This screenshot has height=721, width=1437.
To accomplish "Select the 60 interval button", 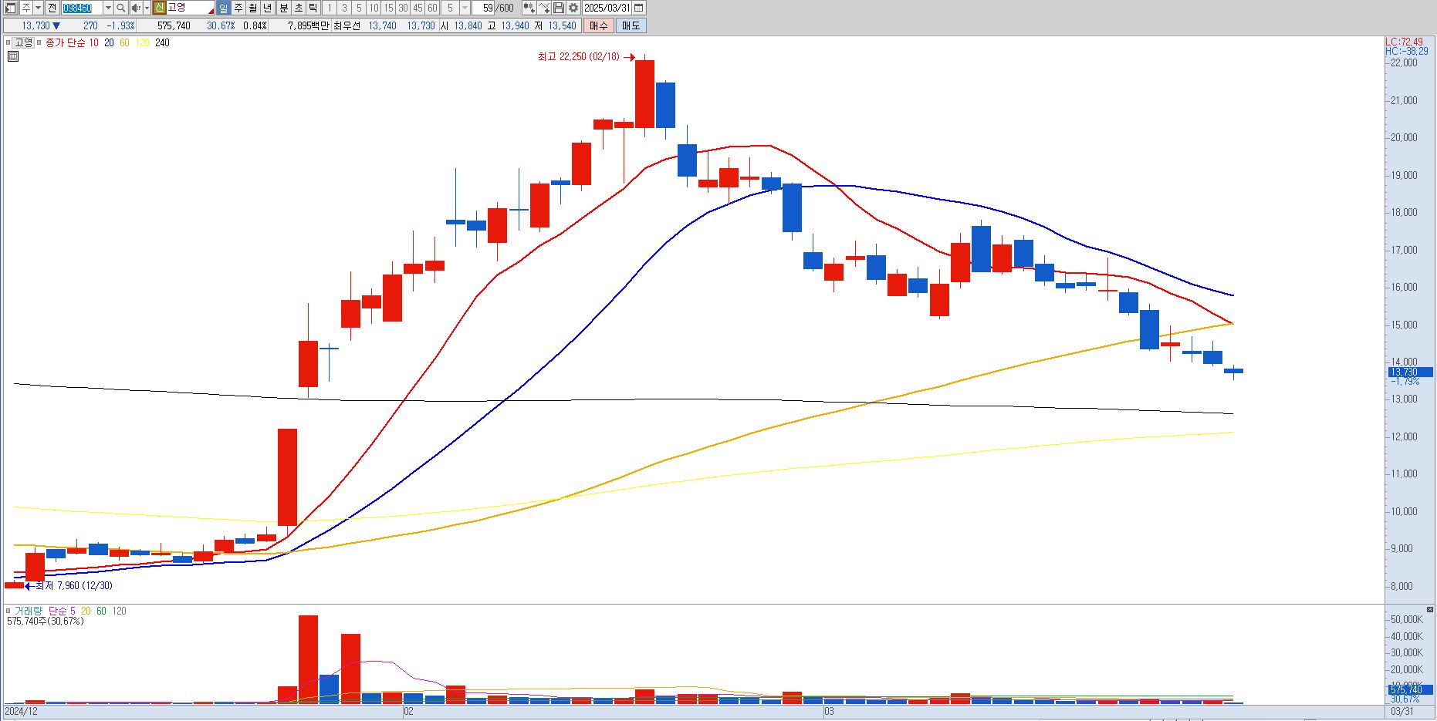I will (432, 8).
